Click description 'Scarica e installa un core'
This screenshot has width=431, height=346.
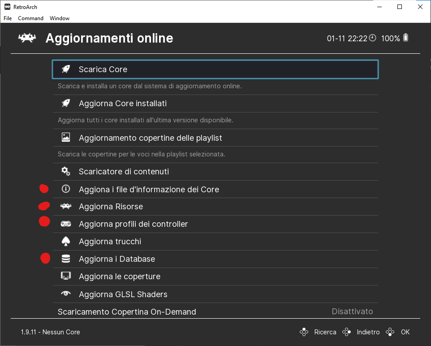pyautogui.click(x=150, y=86)
